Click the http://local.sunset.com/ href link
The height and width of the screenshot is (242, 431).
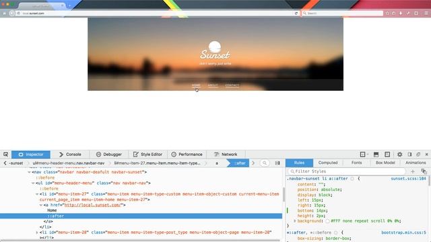click(x=92, y=205)
